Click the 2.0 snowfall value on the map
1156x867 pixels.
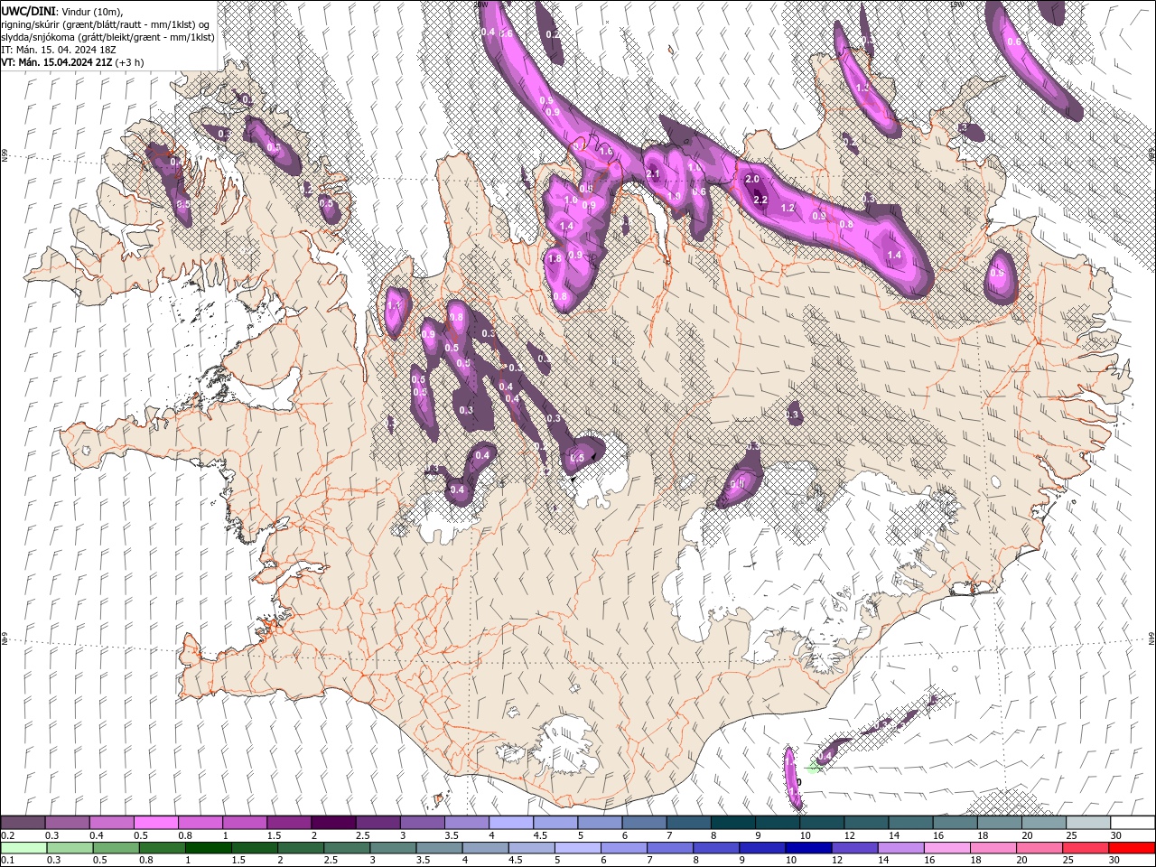752,179
